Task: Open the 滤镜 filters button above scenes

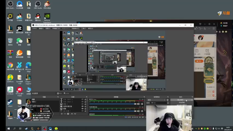Action: [x=66, y=93]
